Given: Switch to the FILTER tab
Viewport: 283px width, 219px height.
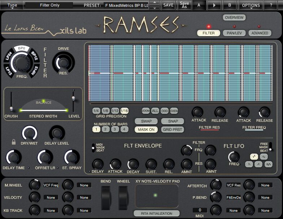Looking at the screenshot, I should tap(209, 33).
